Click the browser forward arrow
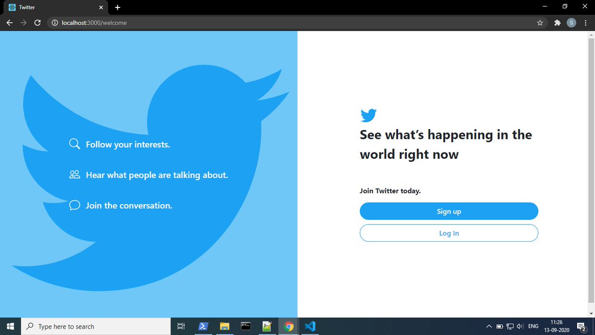This screenshot has width=595, height=335. [23, 23]
